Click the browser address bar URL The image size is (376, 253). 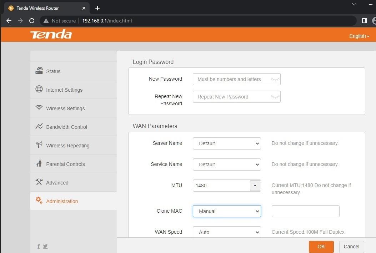point(107,21)
